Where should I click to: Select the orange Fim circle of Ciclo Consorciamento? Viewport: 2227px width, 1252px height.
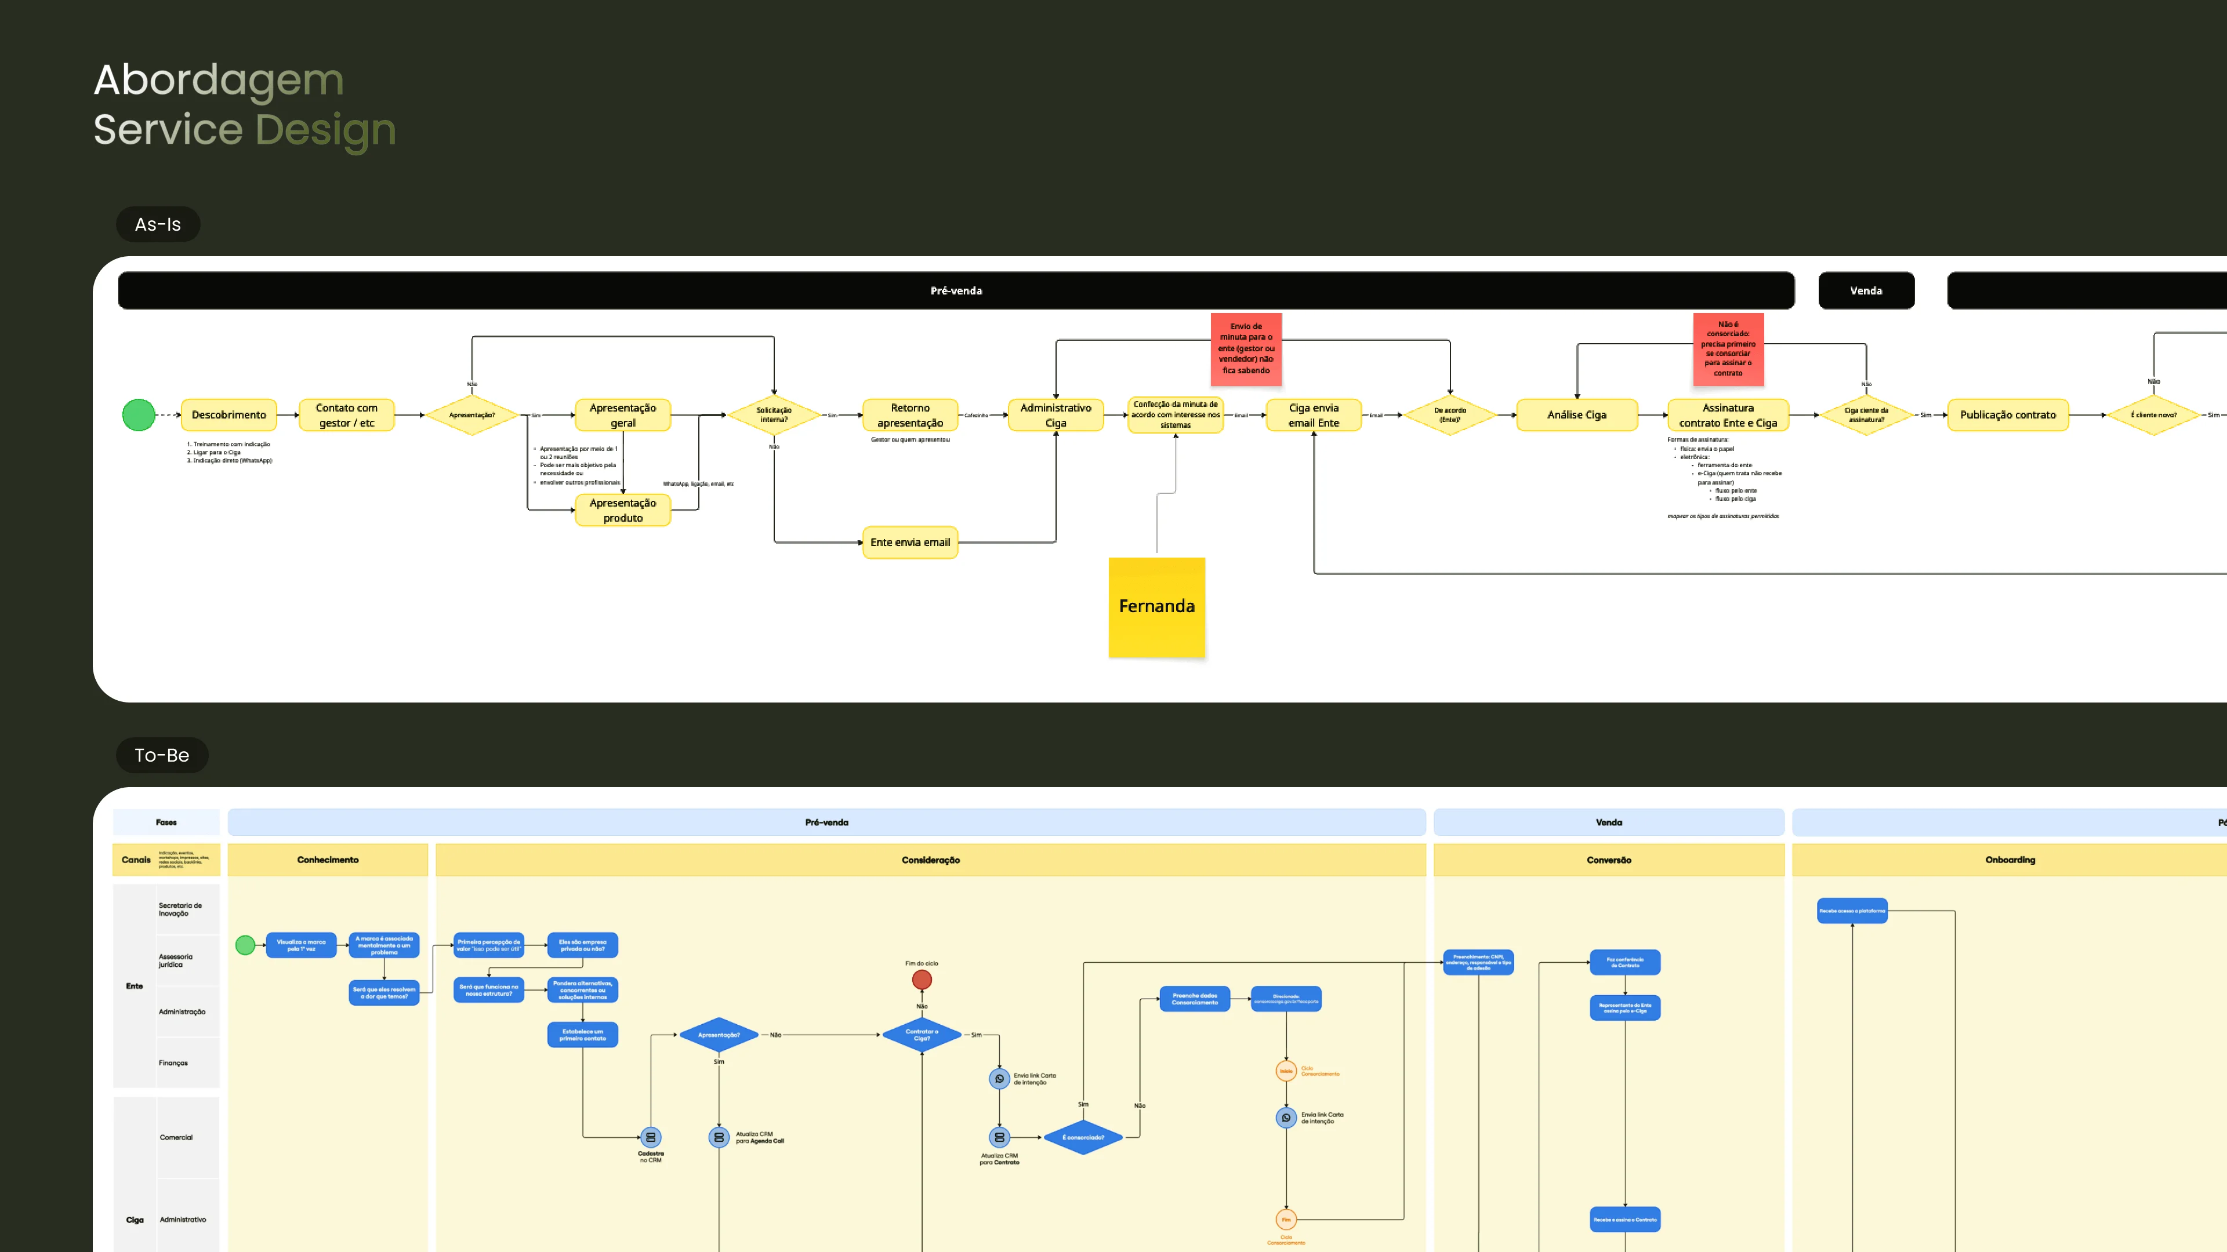pyautogui.click(x=1286, y=1219)
